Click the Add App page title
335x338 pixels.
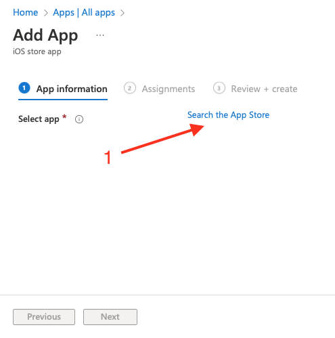point(45,35)
